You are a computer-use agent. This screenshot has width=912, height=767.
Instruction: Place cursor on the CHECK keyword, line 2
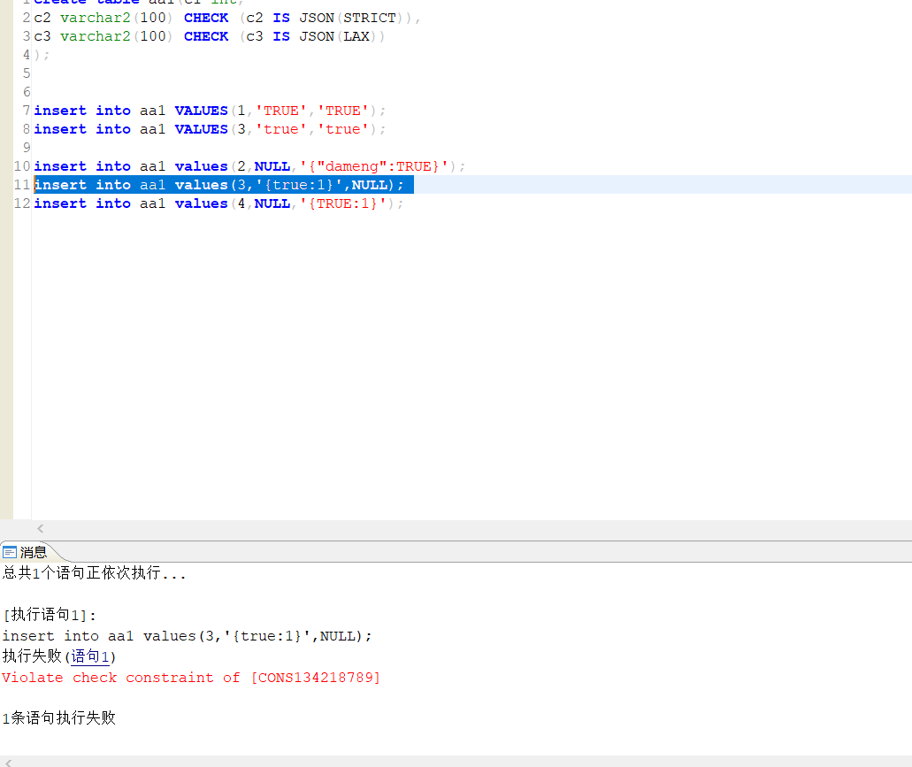pos(206,17)
